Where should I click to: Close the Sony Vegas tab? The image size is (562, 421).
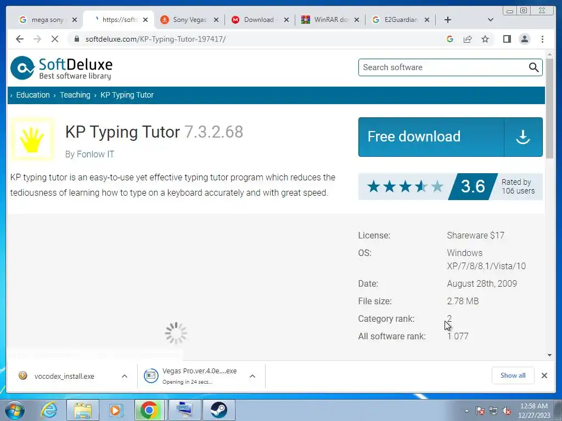(216, 20)
